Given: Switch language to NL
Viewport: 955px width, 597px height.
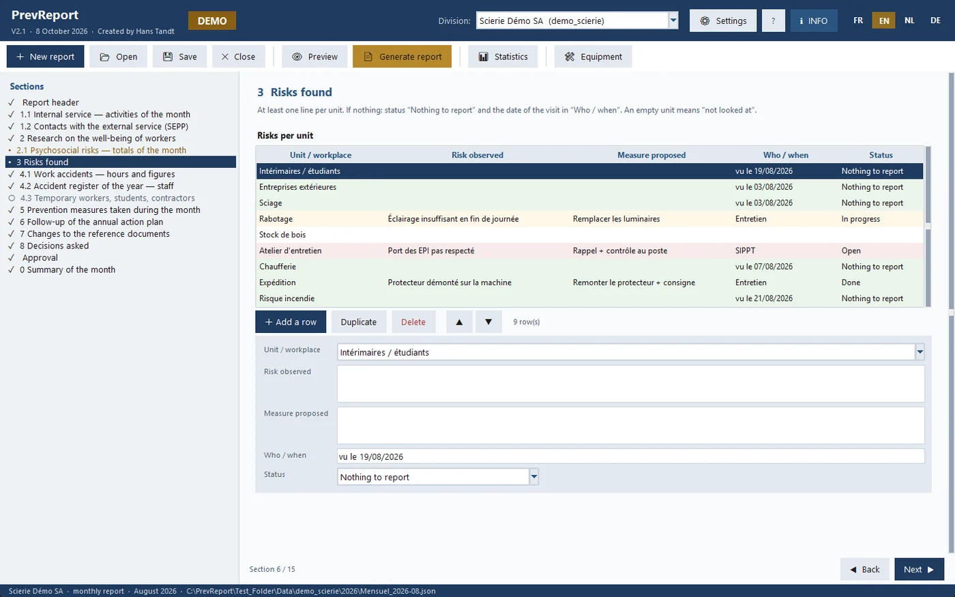Looking at the screenshot, I should (909, 20).
